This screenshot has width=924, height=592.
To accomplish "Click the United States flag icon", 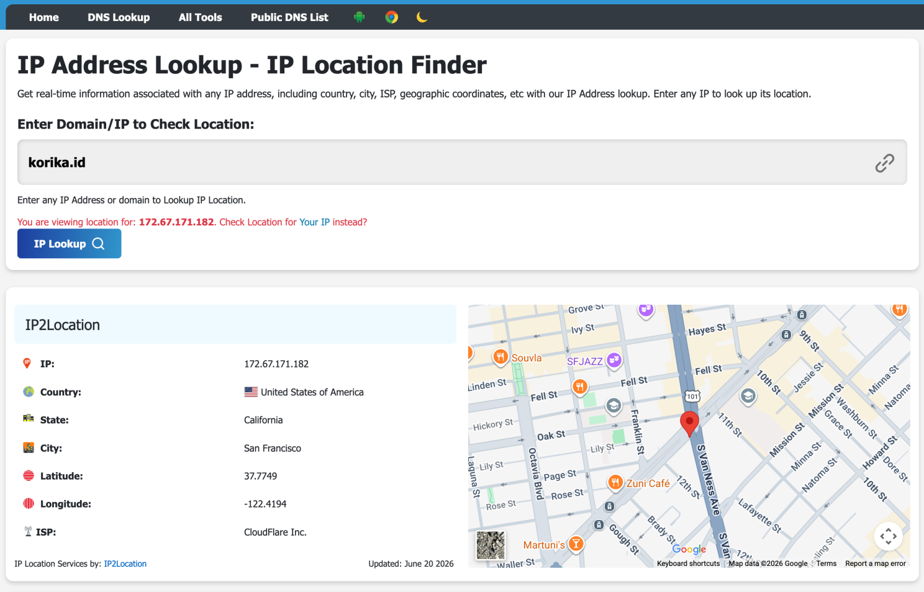I will click(251, 392).
